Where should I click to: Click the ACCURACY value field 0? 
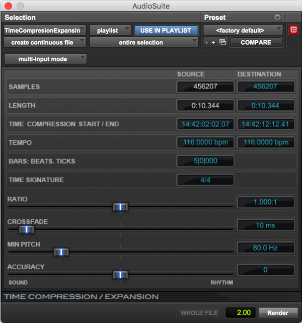point(266,270)
